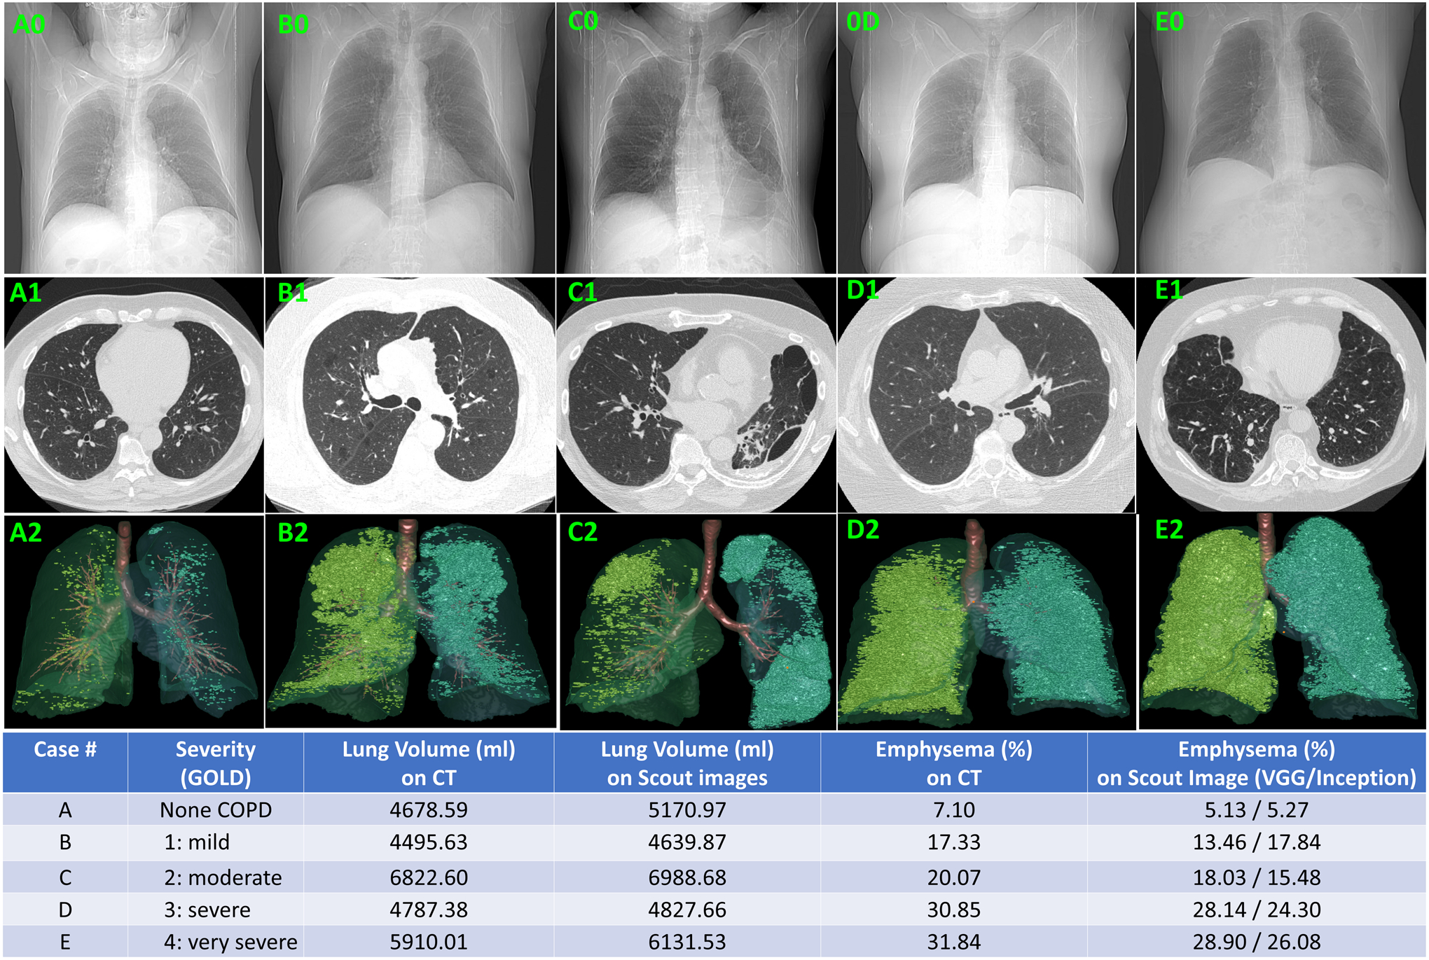The width and height of the screenshot is (1429, 960).
Task: Click the CT lung volume value 5910.01
Action: [x=429, y=942]
